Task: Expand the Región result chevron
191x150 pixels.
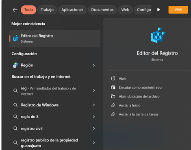Action: pyautogui.click(x=94, y=65)
